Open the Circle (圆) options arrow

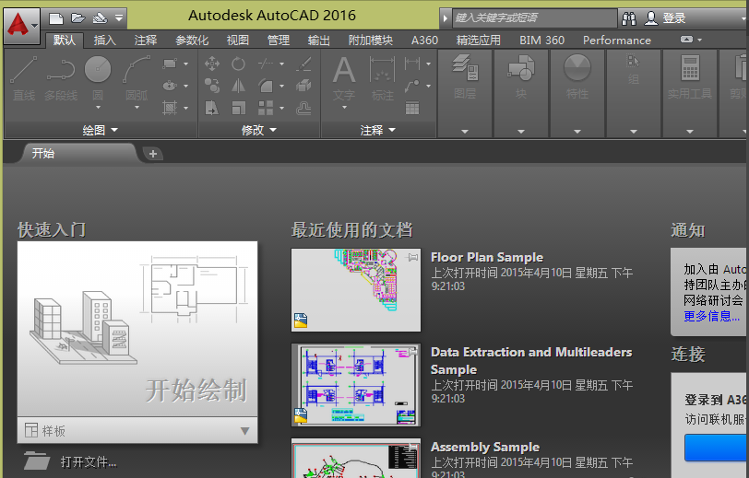click(x=98, y=108)
